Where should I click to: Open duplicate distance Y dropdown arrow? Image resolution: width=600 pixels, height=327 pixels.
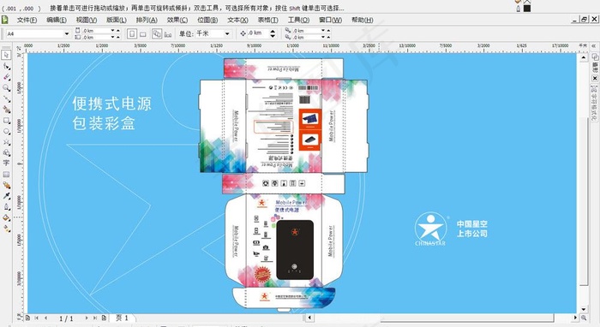[323, 37]
